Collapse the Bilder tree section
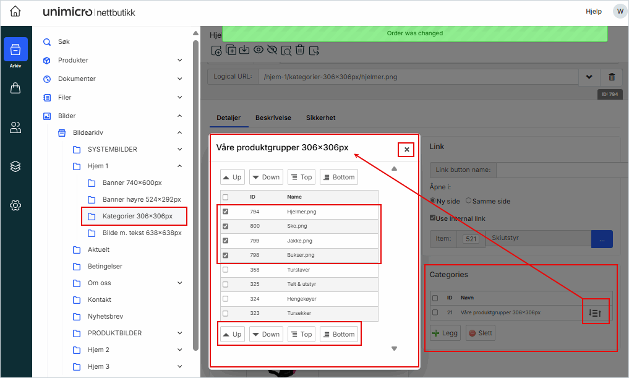Image resolution: width=629 pixels, height=378 pixels. coord(179,116)
